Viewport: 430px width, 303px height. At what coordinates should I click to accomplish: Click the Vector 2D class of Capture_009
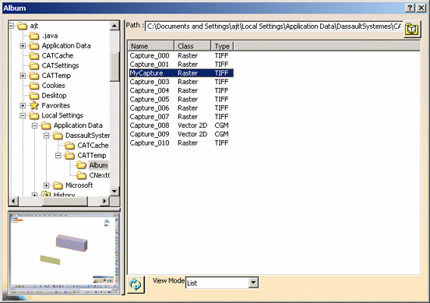click(x=192, y=134)
